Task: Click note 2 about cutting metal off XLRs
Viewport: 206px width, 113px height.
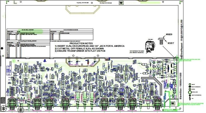Action: pos(79,48)
